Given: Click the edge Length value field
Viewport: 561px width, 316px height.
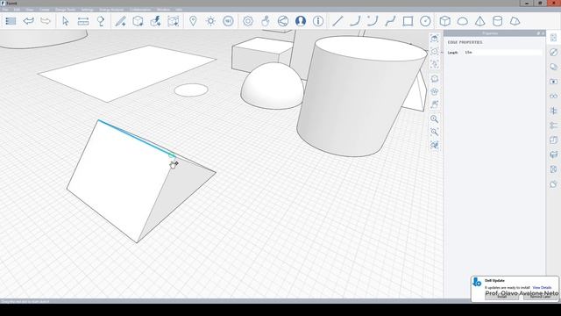Looking at the screenshot, I should point(502,53).
